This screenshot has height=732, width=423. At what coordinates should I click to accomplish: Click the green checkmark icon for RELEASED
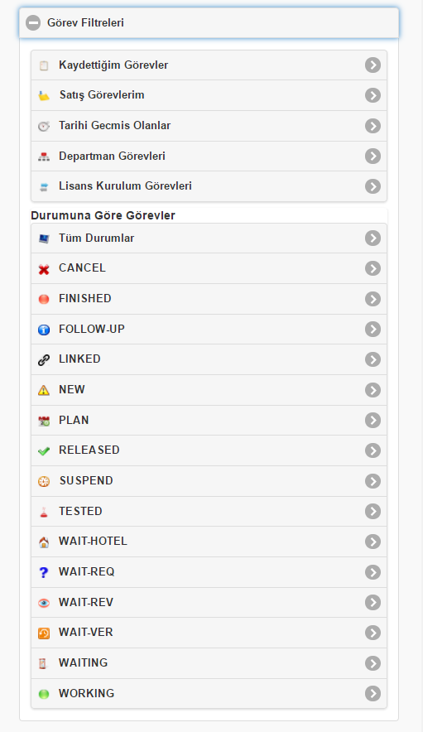pos(44,451)
